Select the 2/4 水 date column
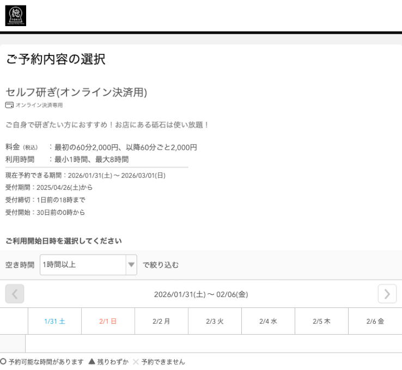 [x=268, y=321]
